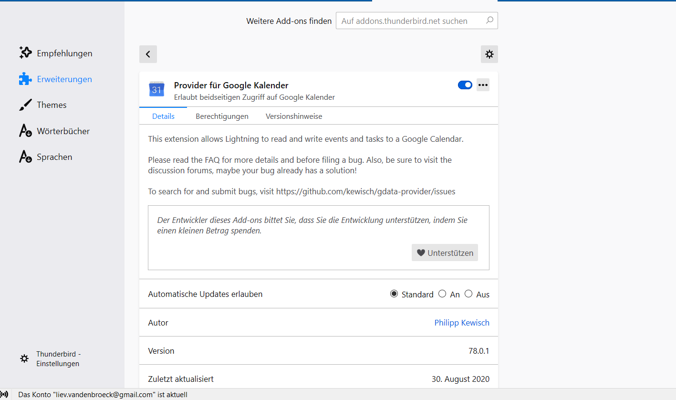Click the Google Kalender extension icon
The image size is (676, 400).
pyautogui.click(x=156, y=89)
